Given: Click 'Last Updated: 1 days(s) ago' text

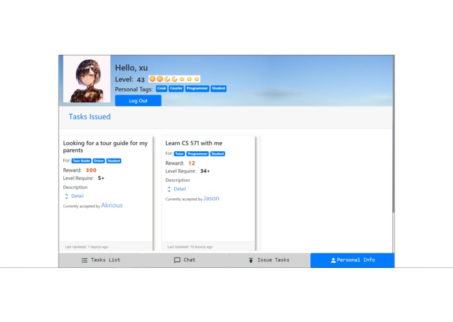Looking at the screenshot, I should click(x=87, y=247).
